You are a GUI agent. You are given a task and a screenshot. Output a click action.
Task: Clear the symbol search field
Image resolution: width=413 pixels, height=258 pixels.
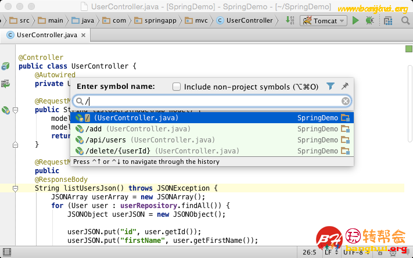click(345, 101)
